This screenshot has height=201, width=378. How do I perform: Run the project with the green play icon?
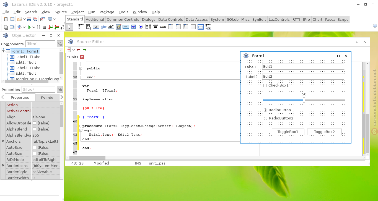[29, 27]
